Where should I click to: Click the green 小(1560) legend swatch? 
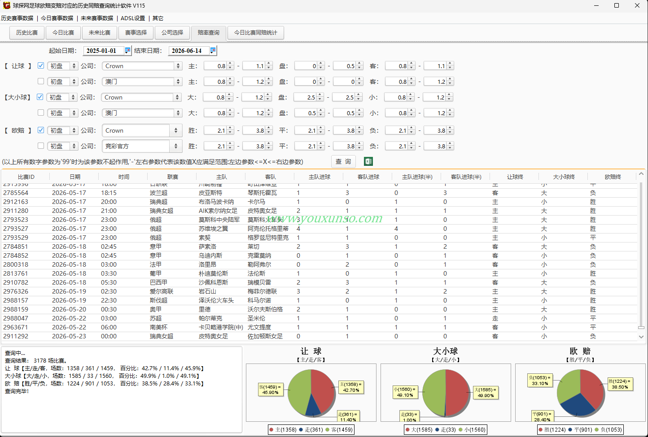pyautogui.click(x=460, y=430)
